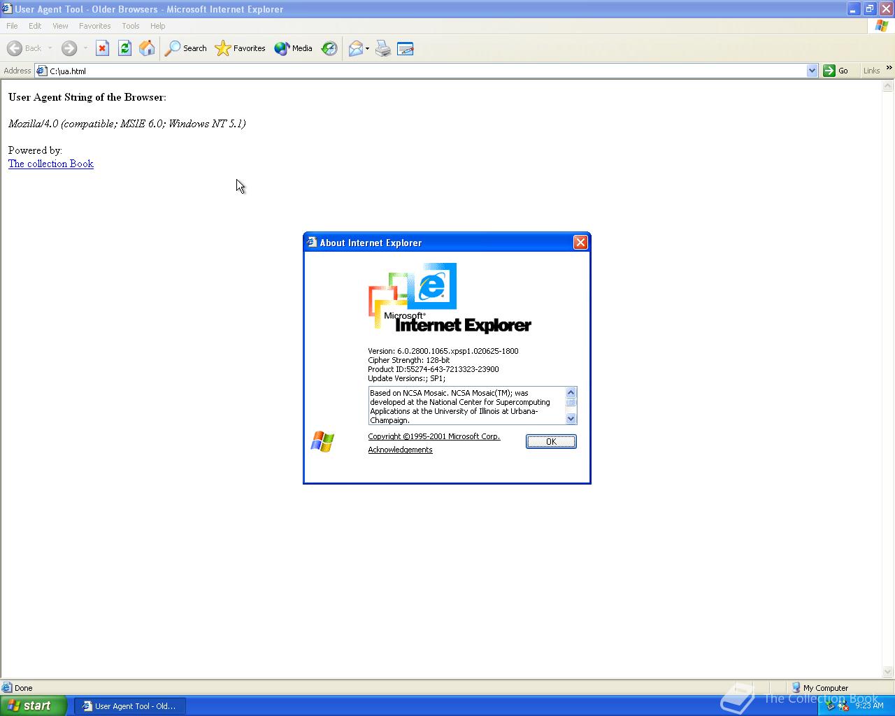Open the Back history dropdown arrow
The height and width of the screenshot is (716, 895).
point(50,48)
